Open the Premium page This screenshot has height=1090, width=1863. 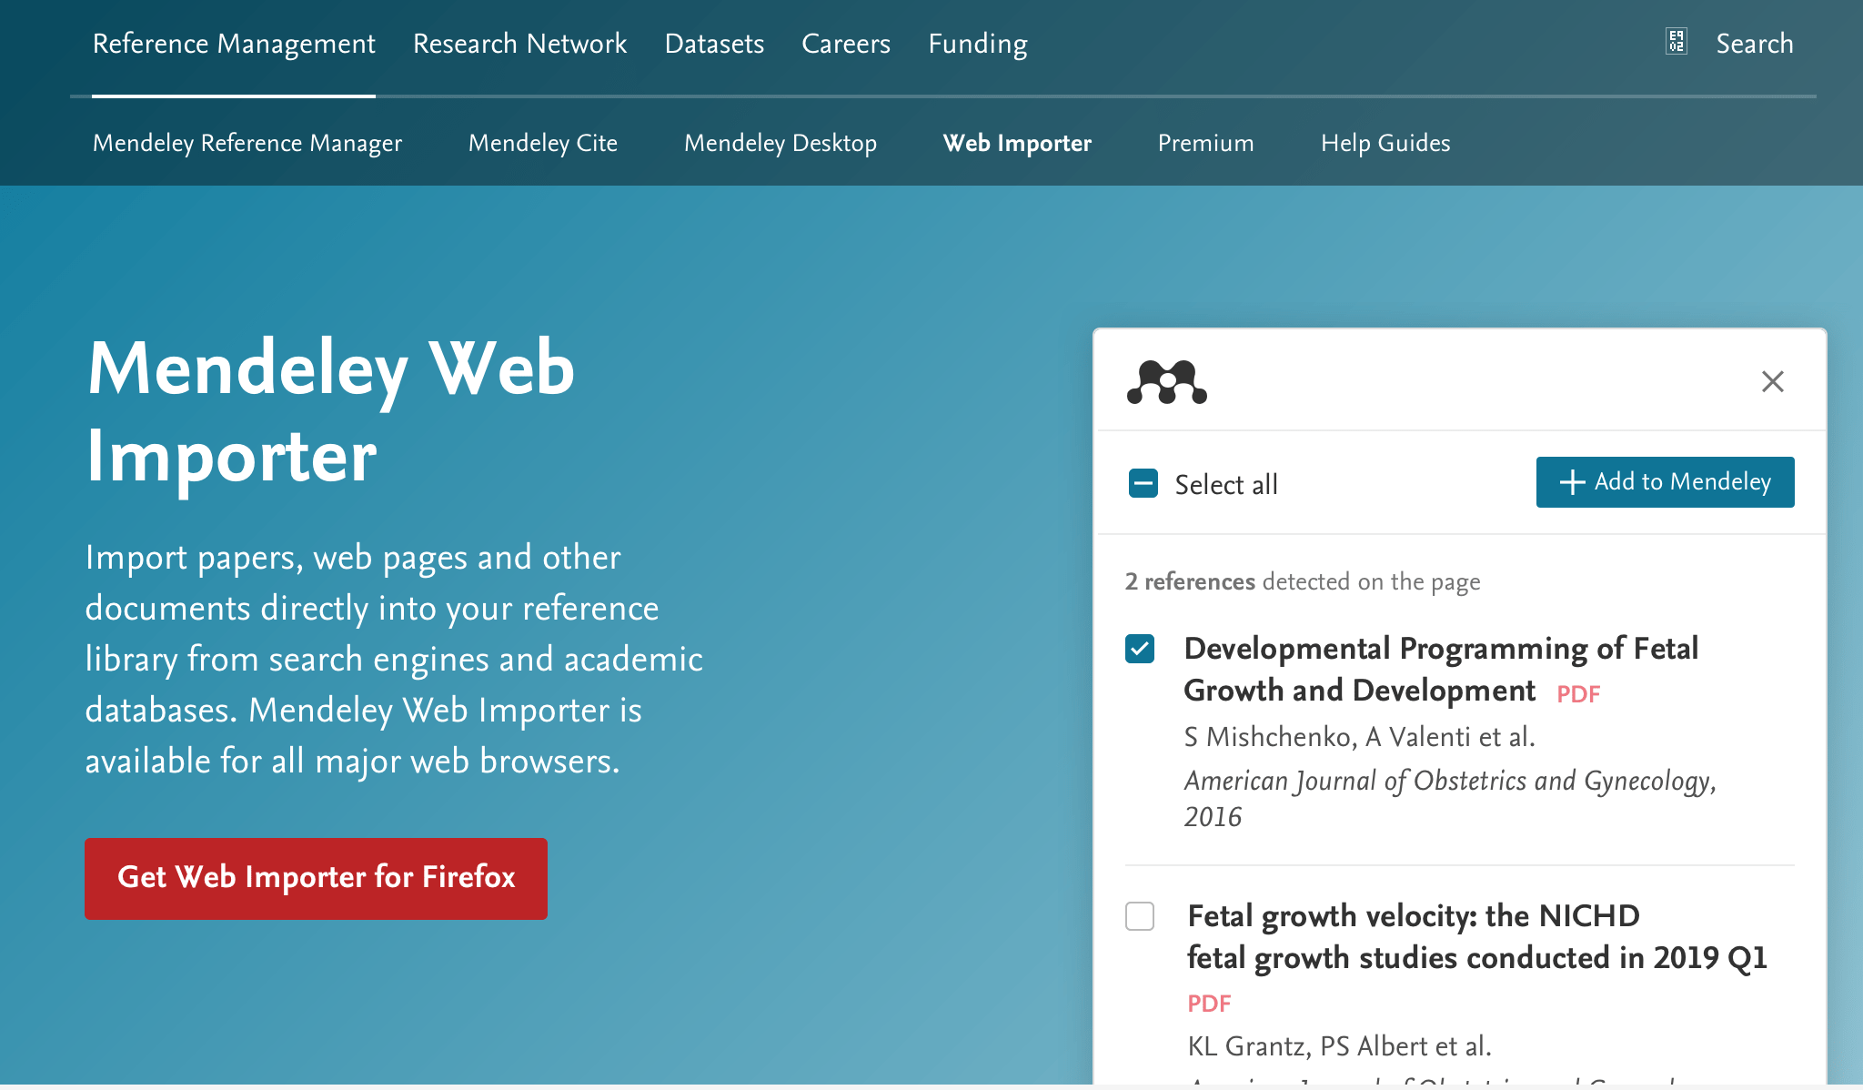pyautogui.click(x=1205, y=143)
